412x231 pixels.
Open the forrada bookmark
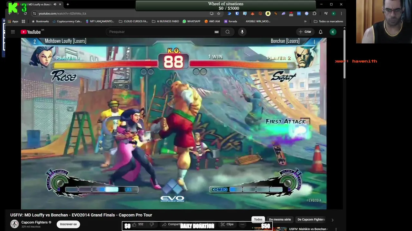click(x=230, y=21)
